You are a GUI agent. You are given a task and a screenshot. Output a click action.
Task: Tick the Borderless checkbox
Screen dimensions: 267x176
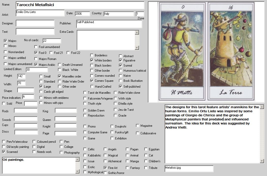coord(92,55)
